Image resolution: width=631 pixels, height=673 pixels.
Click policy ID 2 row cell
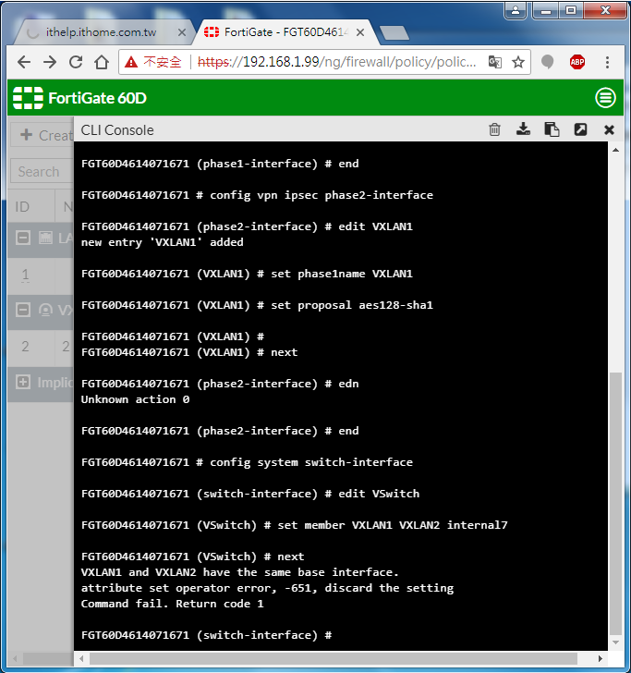point(25,347)
